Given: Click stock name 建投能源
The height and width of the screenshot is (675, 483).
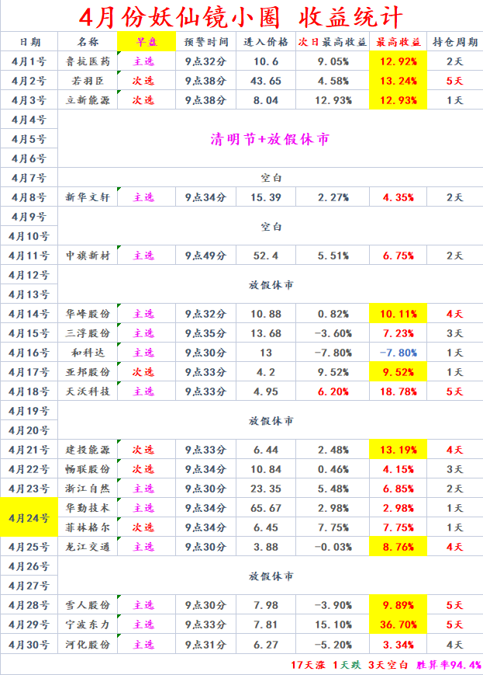Looking at the screenshot, I should [88, 450].
